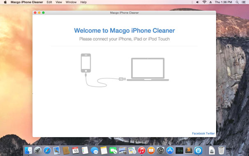Open the Edit menu
249x156 pixels.
[x=49, y=2]
